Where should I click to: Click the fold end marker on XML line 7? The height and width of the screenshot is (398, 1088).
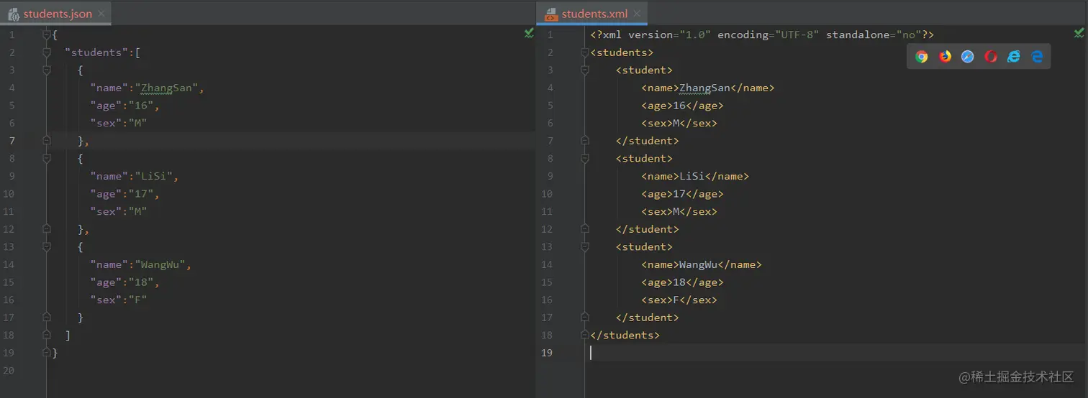(x=584, y=141)
